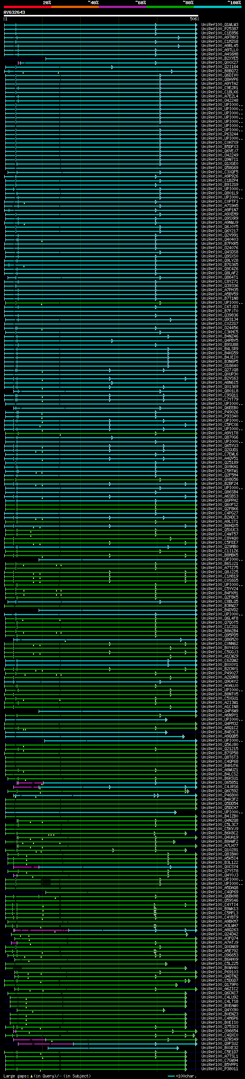Click hit UniRef100_A9RL45
This screenshot has width=245, height=1079.
point(220,46)
